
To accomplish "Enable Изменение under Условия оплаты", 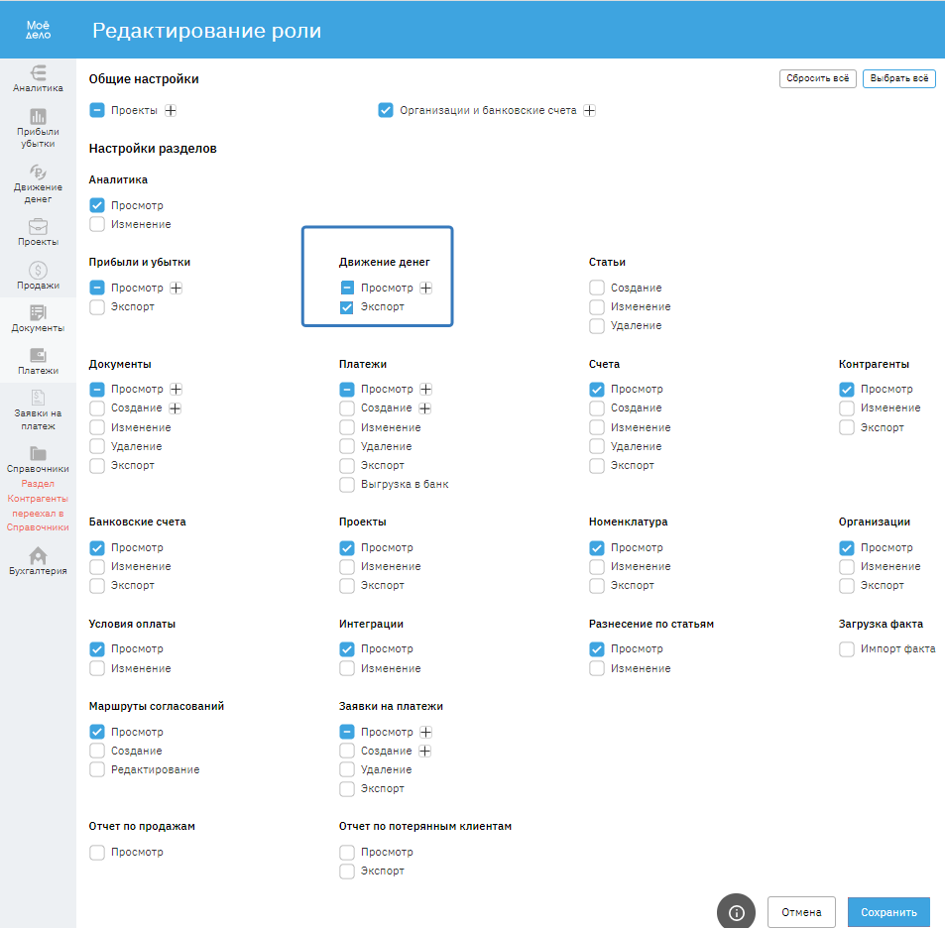I will pyautogui.click(x=97, y=668).
